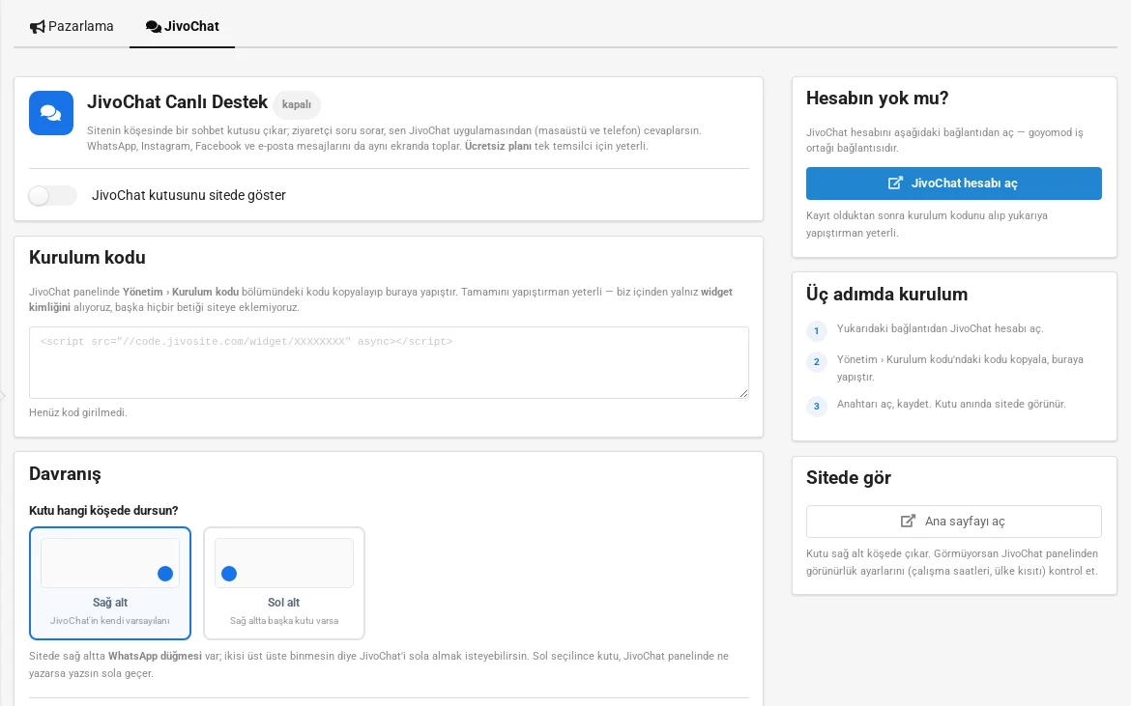
Task: Switch to the Pazarlama tab
Action: point(72,26)
